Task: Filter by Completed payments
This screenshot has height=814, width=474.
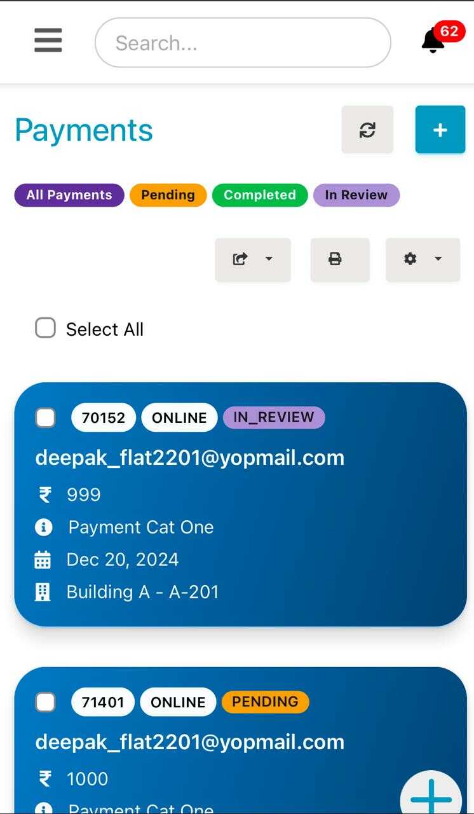Action: click(260, 195)
